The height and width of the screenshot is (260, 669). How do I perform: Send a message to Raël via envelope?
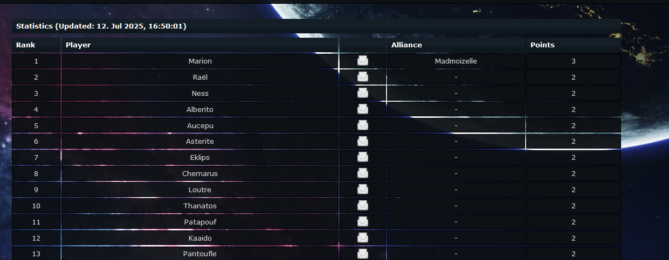click(x=363, y=77)
